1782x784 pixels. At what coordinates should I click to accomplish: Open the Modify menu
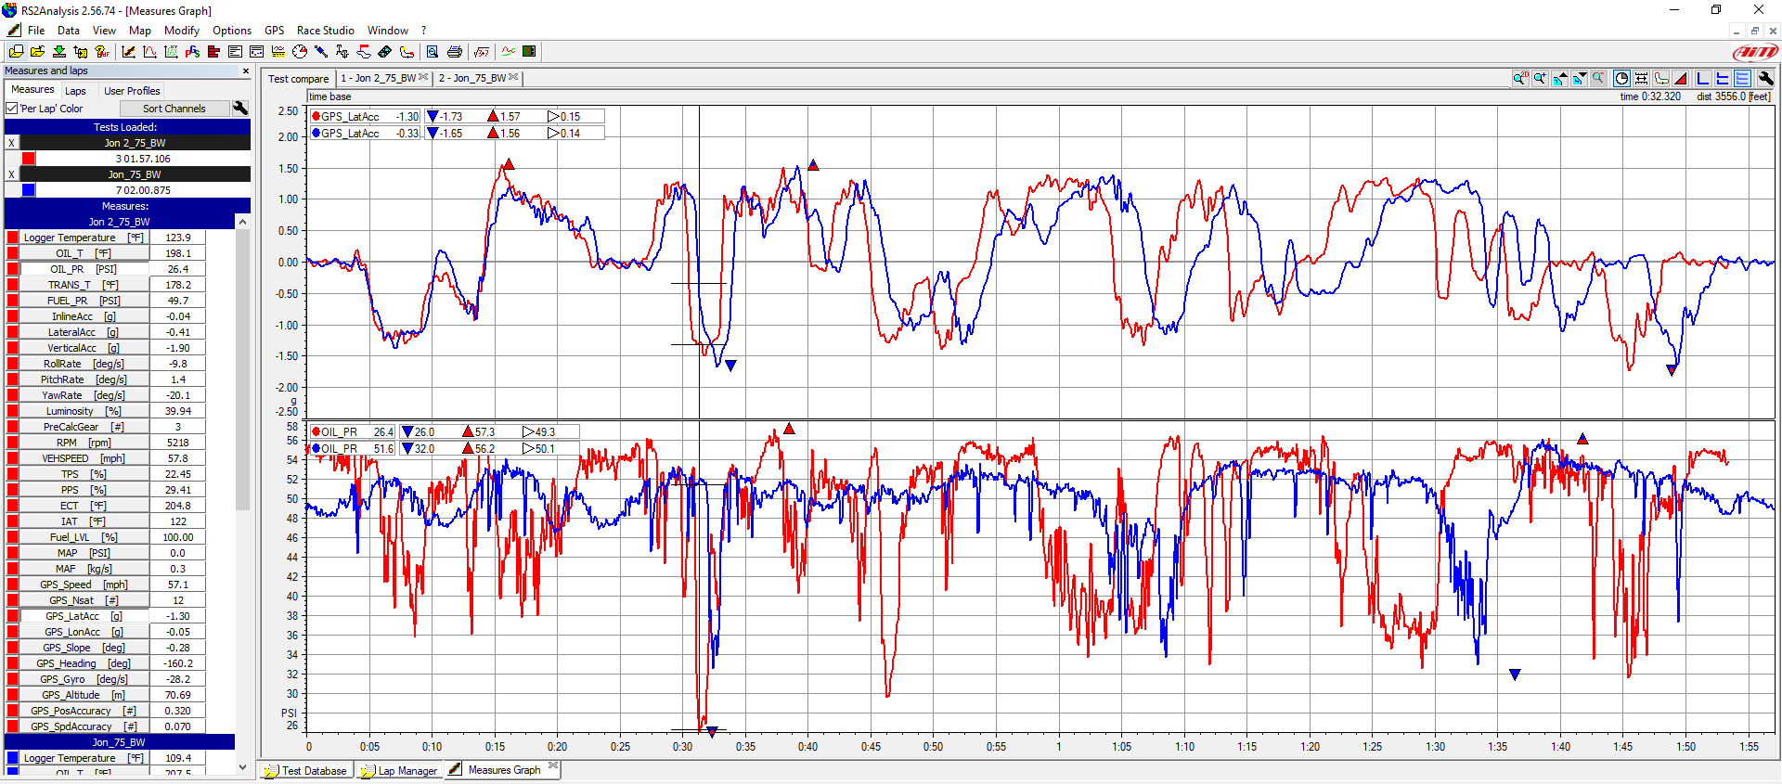click(x=182, y=31)
